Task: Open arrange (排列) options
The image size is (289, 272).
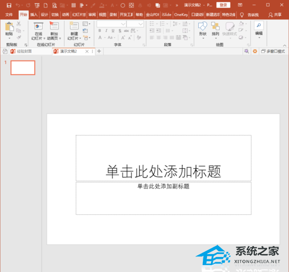Action: tap(216, 31)
